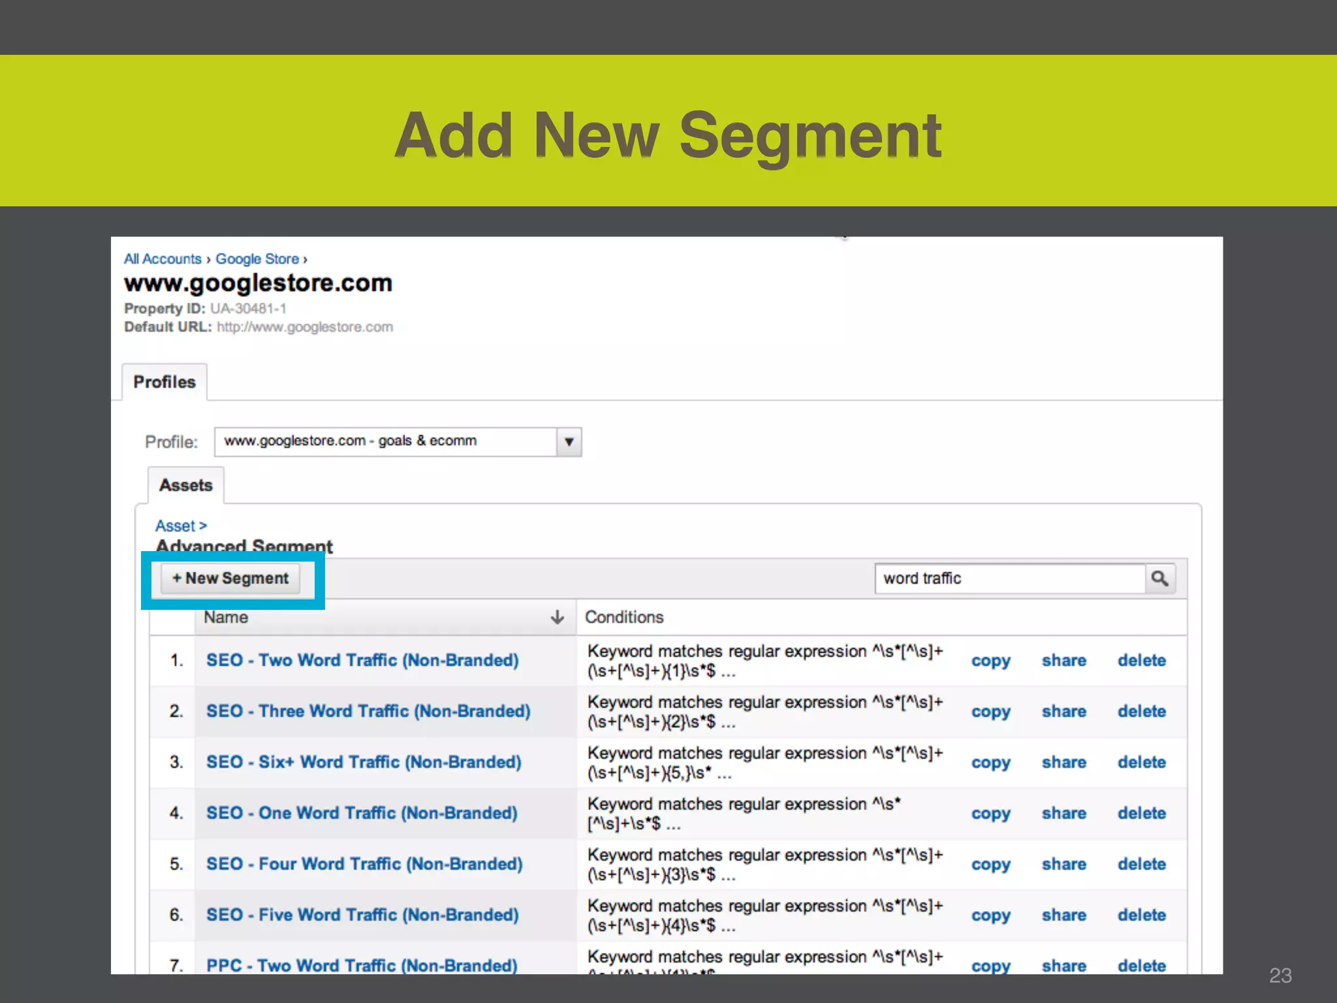Click the + New Segment button
This screenshot has height=1003, width=1337.
pyautogui.click(x=230, y=579)
